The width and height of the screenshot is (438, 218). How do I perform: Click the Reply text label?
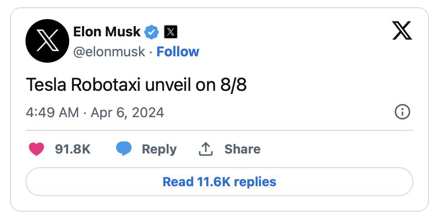(x=159, y=149)
